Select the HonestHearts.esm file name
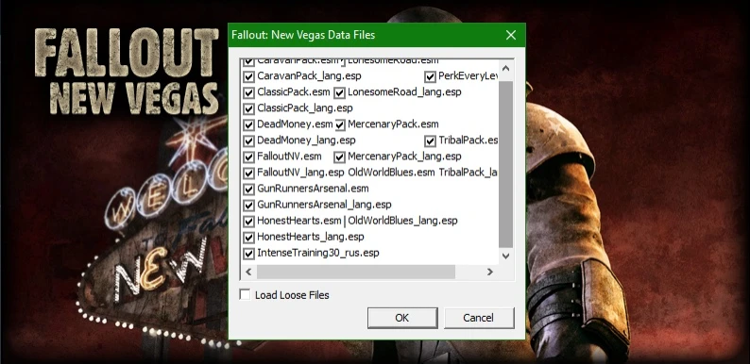 pos(299,221)
